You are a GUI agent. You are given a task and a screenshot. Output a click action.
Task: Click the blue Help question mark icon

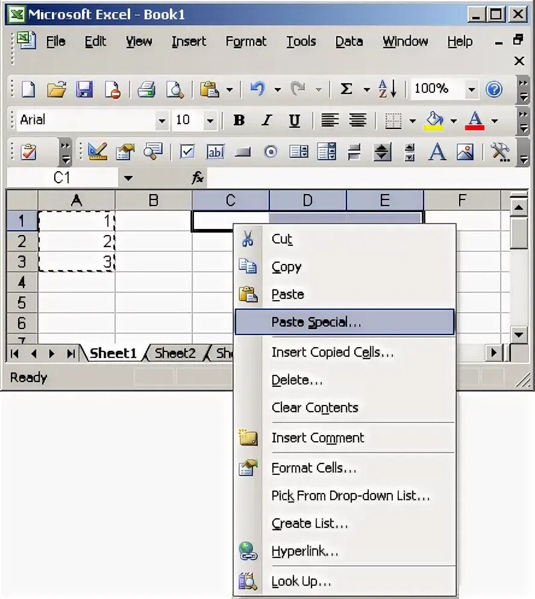(x=494, y=89)
